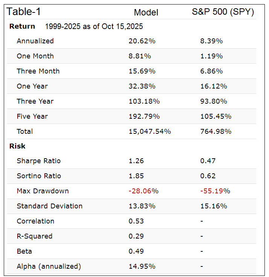The height and width of the screenshot is (277, 269).
Task: Select the S&P 500 (SPY) column header
Action: 222,12
